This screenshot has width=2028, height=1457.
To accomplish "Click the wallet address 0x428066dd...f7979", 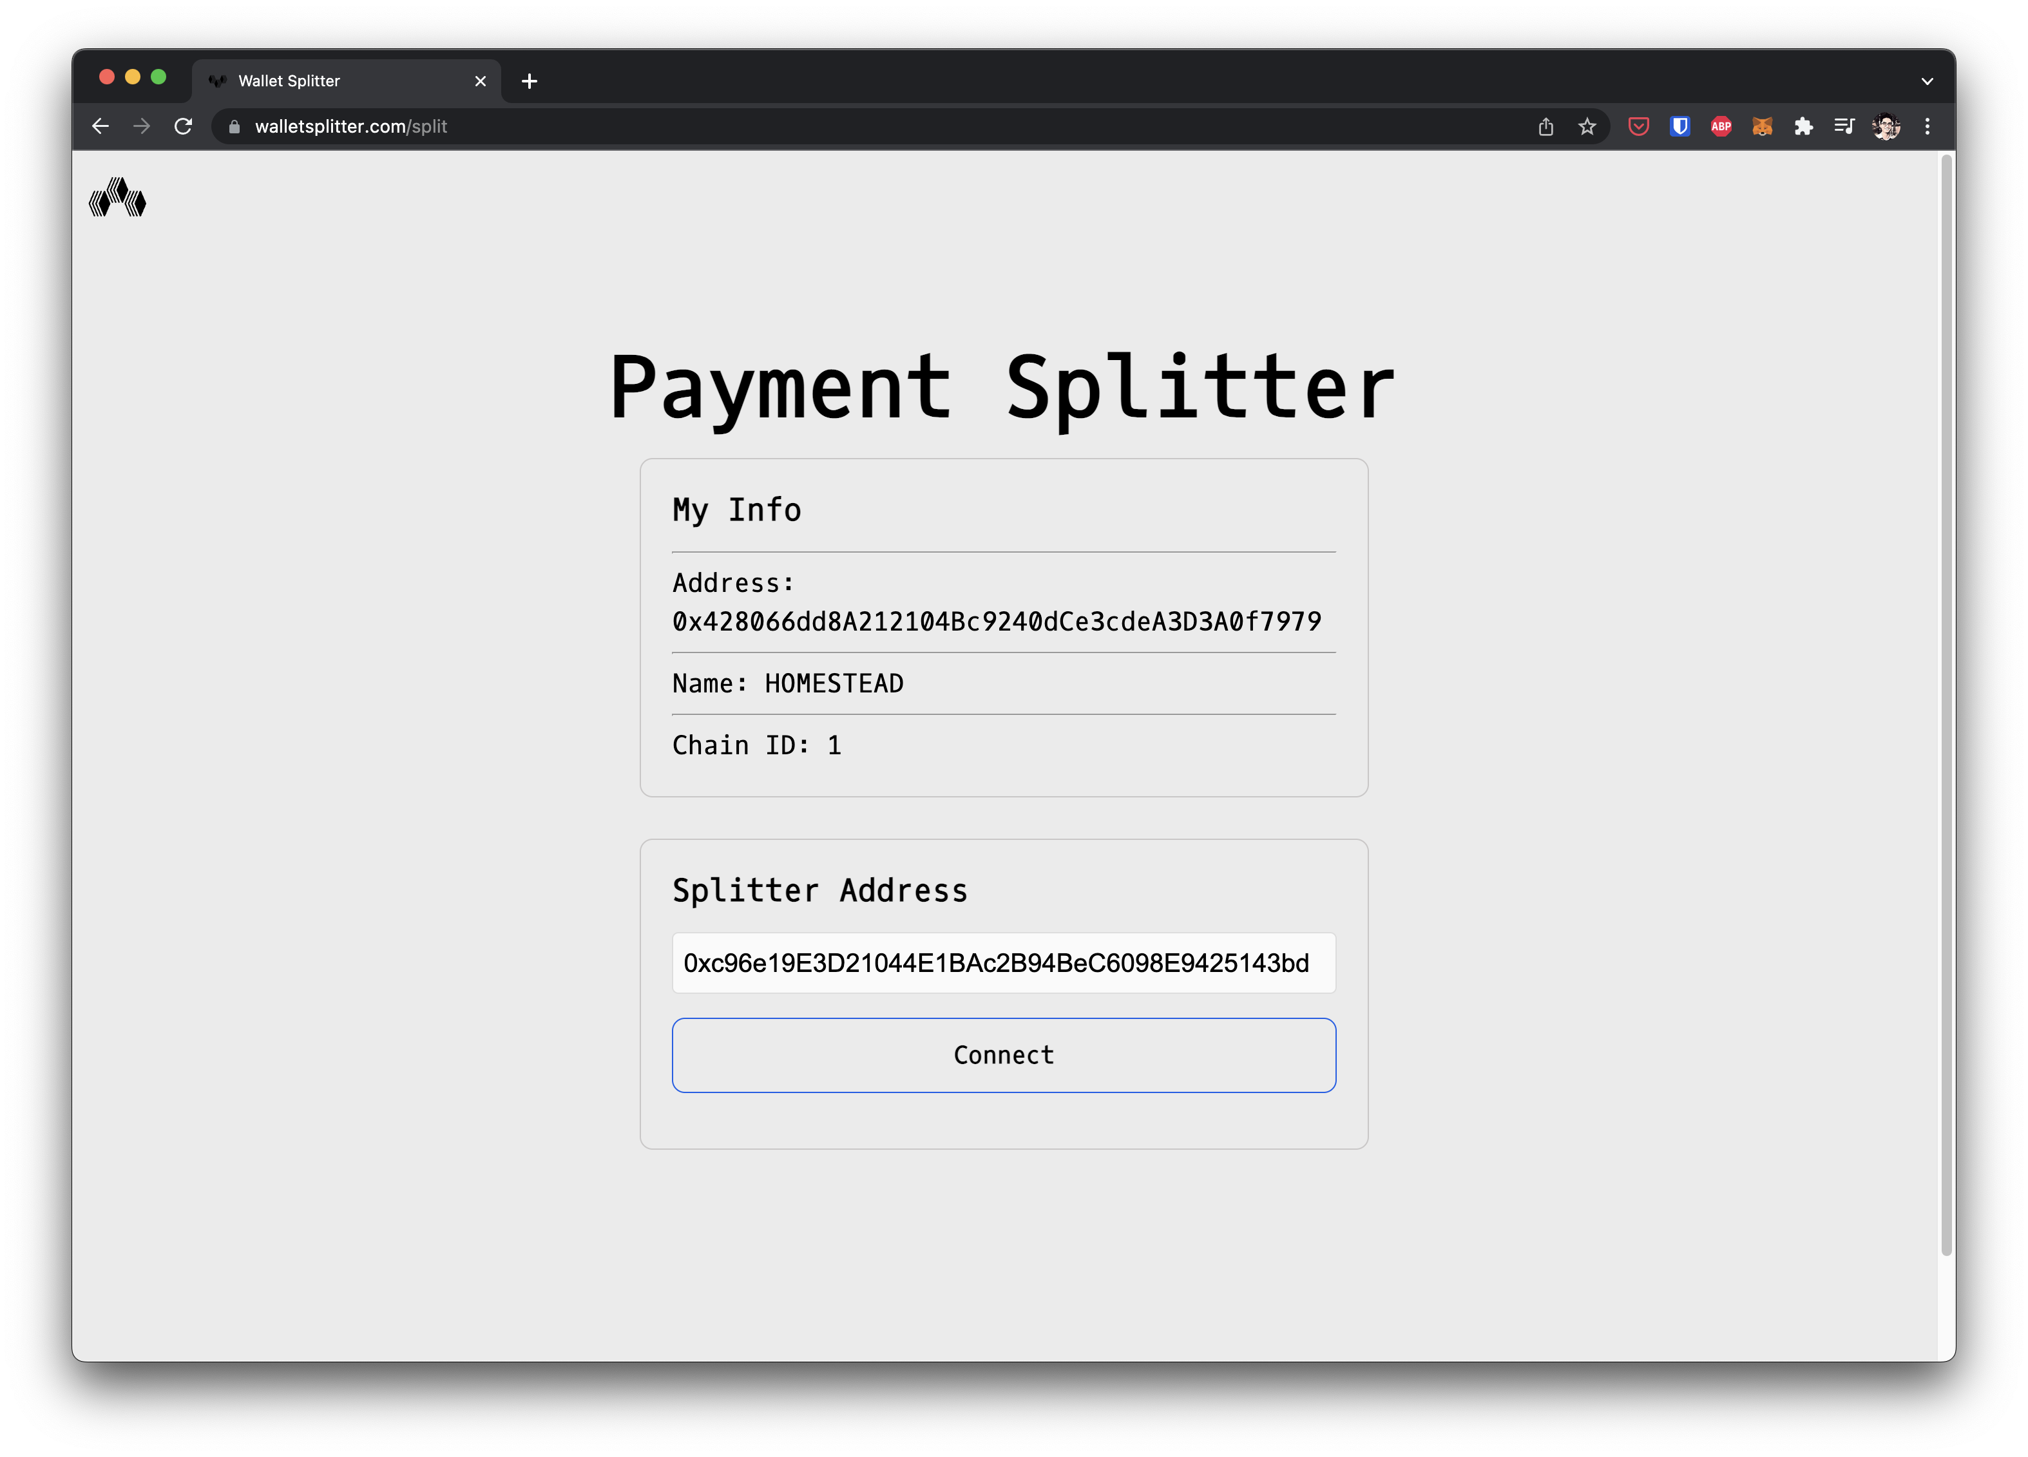I will pos(996,621).
